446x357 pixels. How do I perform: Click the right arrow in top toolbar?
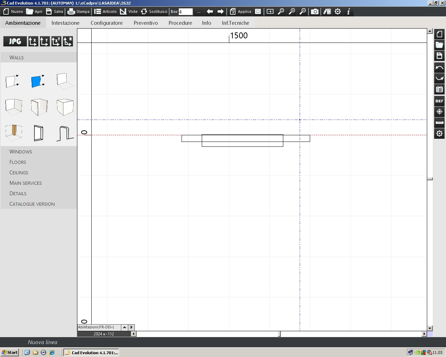tap(221, 12)
